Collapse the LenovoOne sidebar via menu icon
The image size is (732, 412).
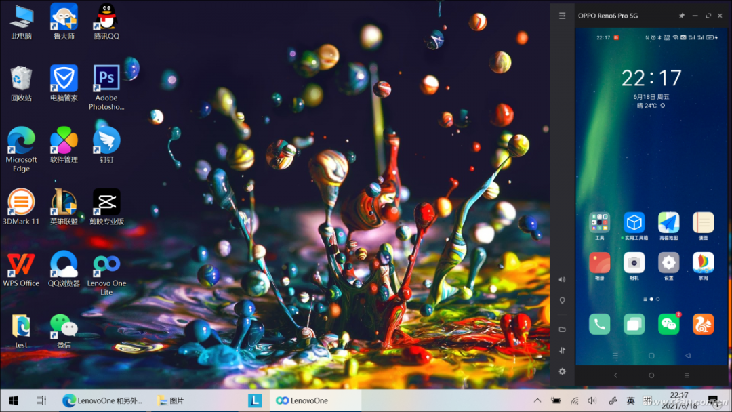pos(562,16)
